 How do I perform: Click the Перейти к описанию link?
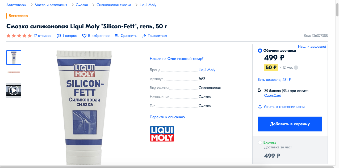click(x=167, y=117)
